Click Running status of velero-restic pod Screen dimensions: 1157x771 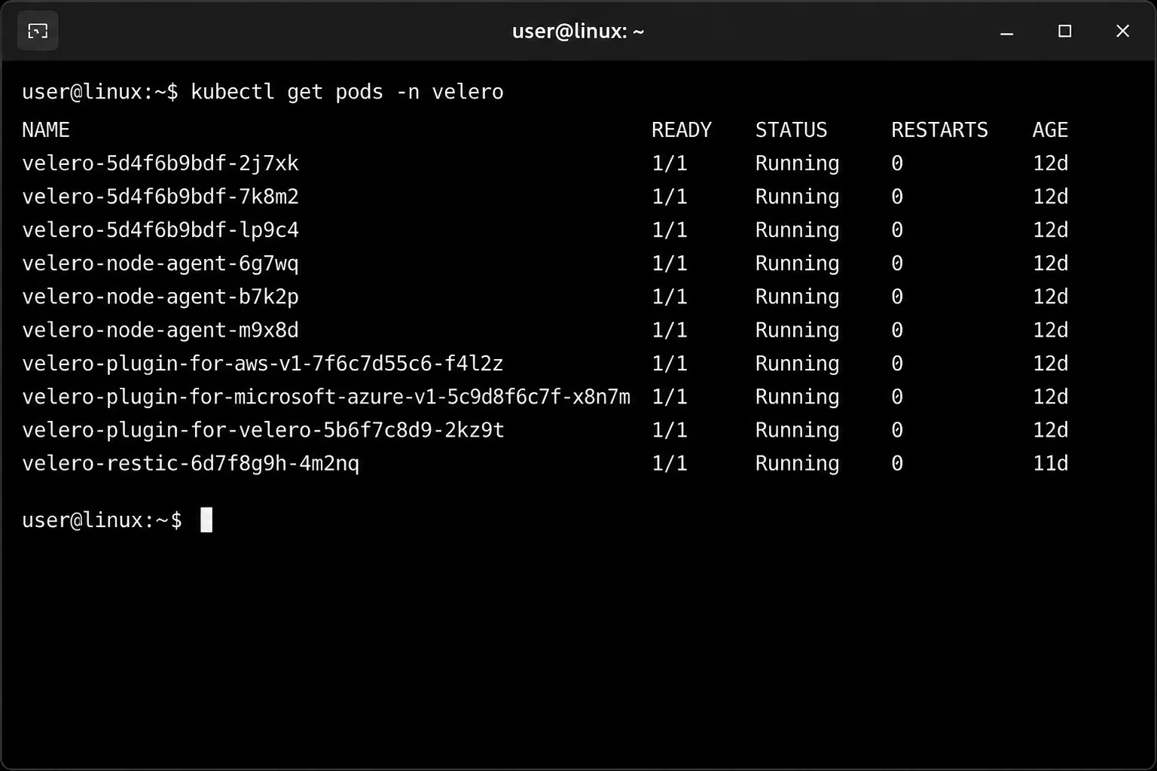797,463
